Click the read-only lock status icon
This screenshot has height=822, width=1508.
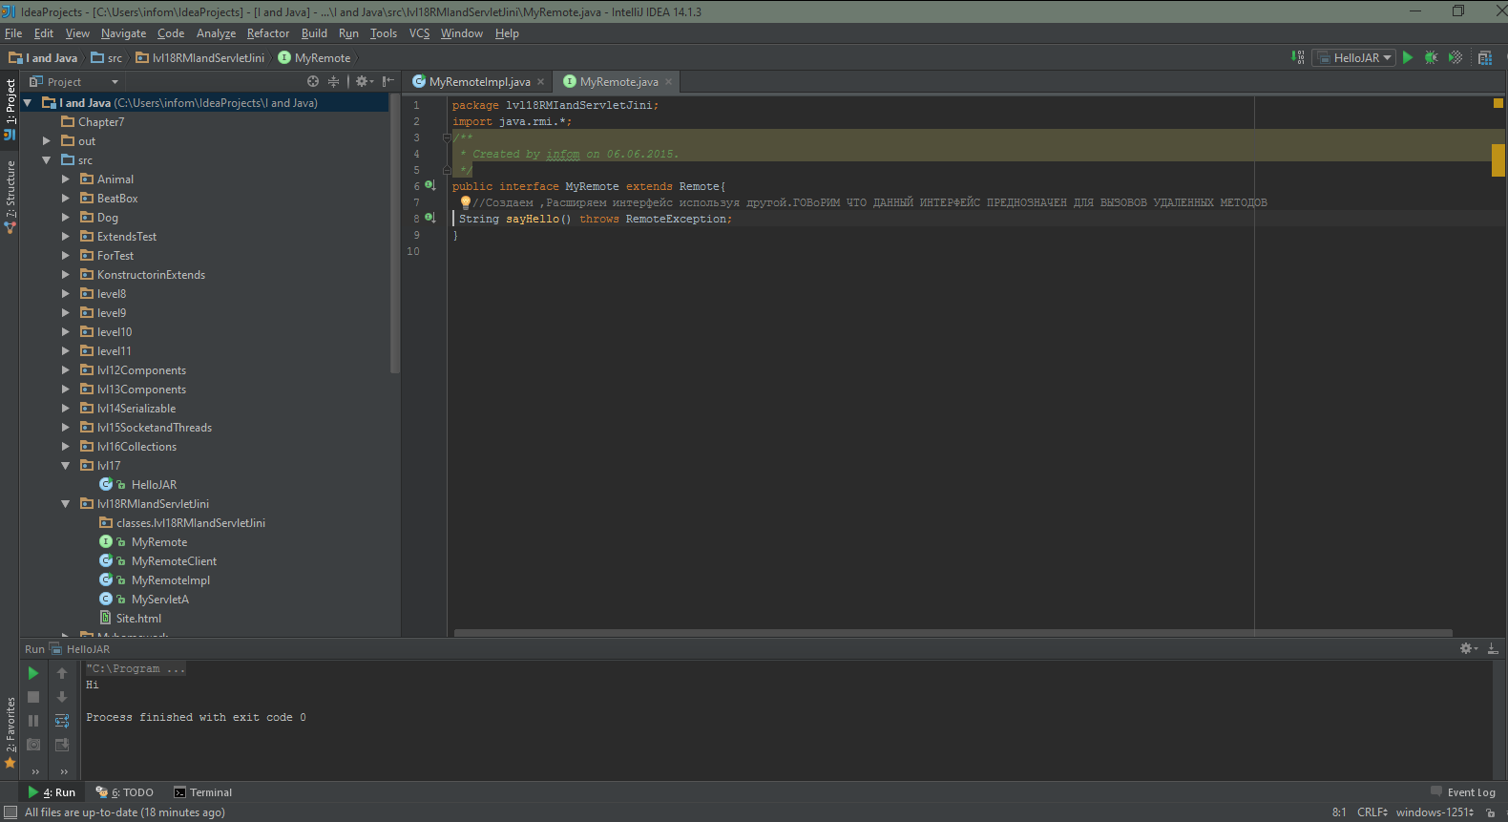1491,812
